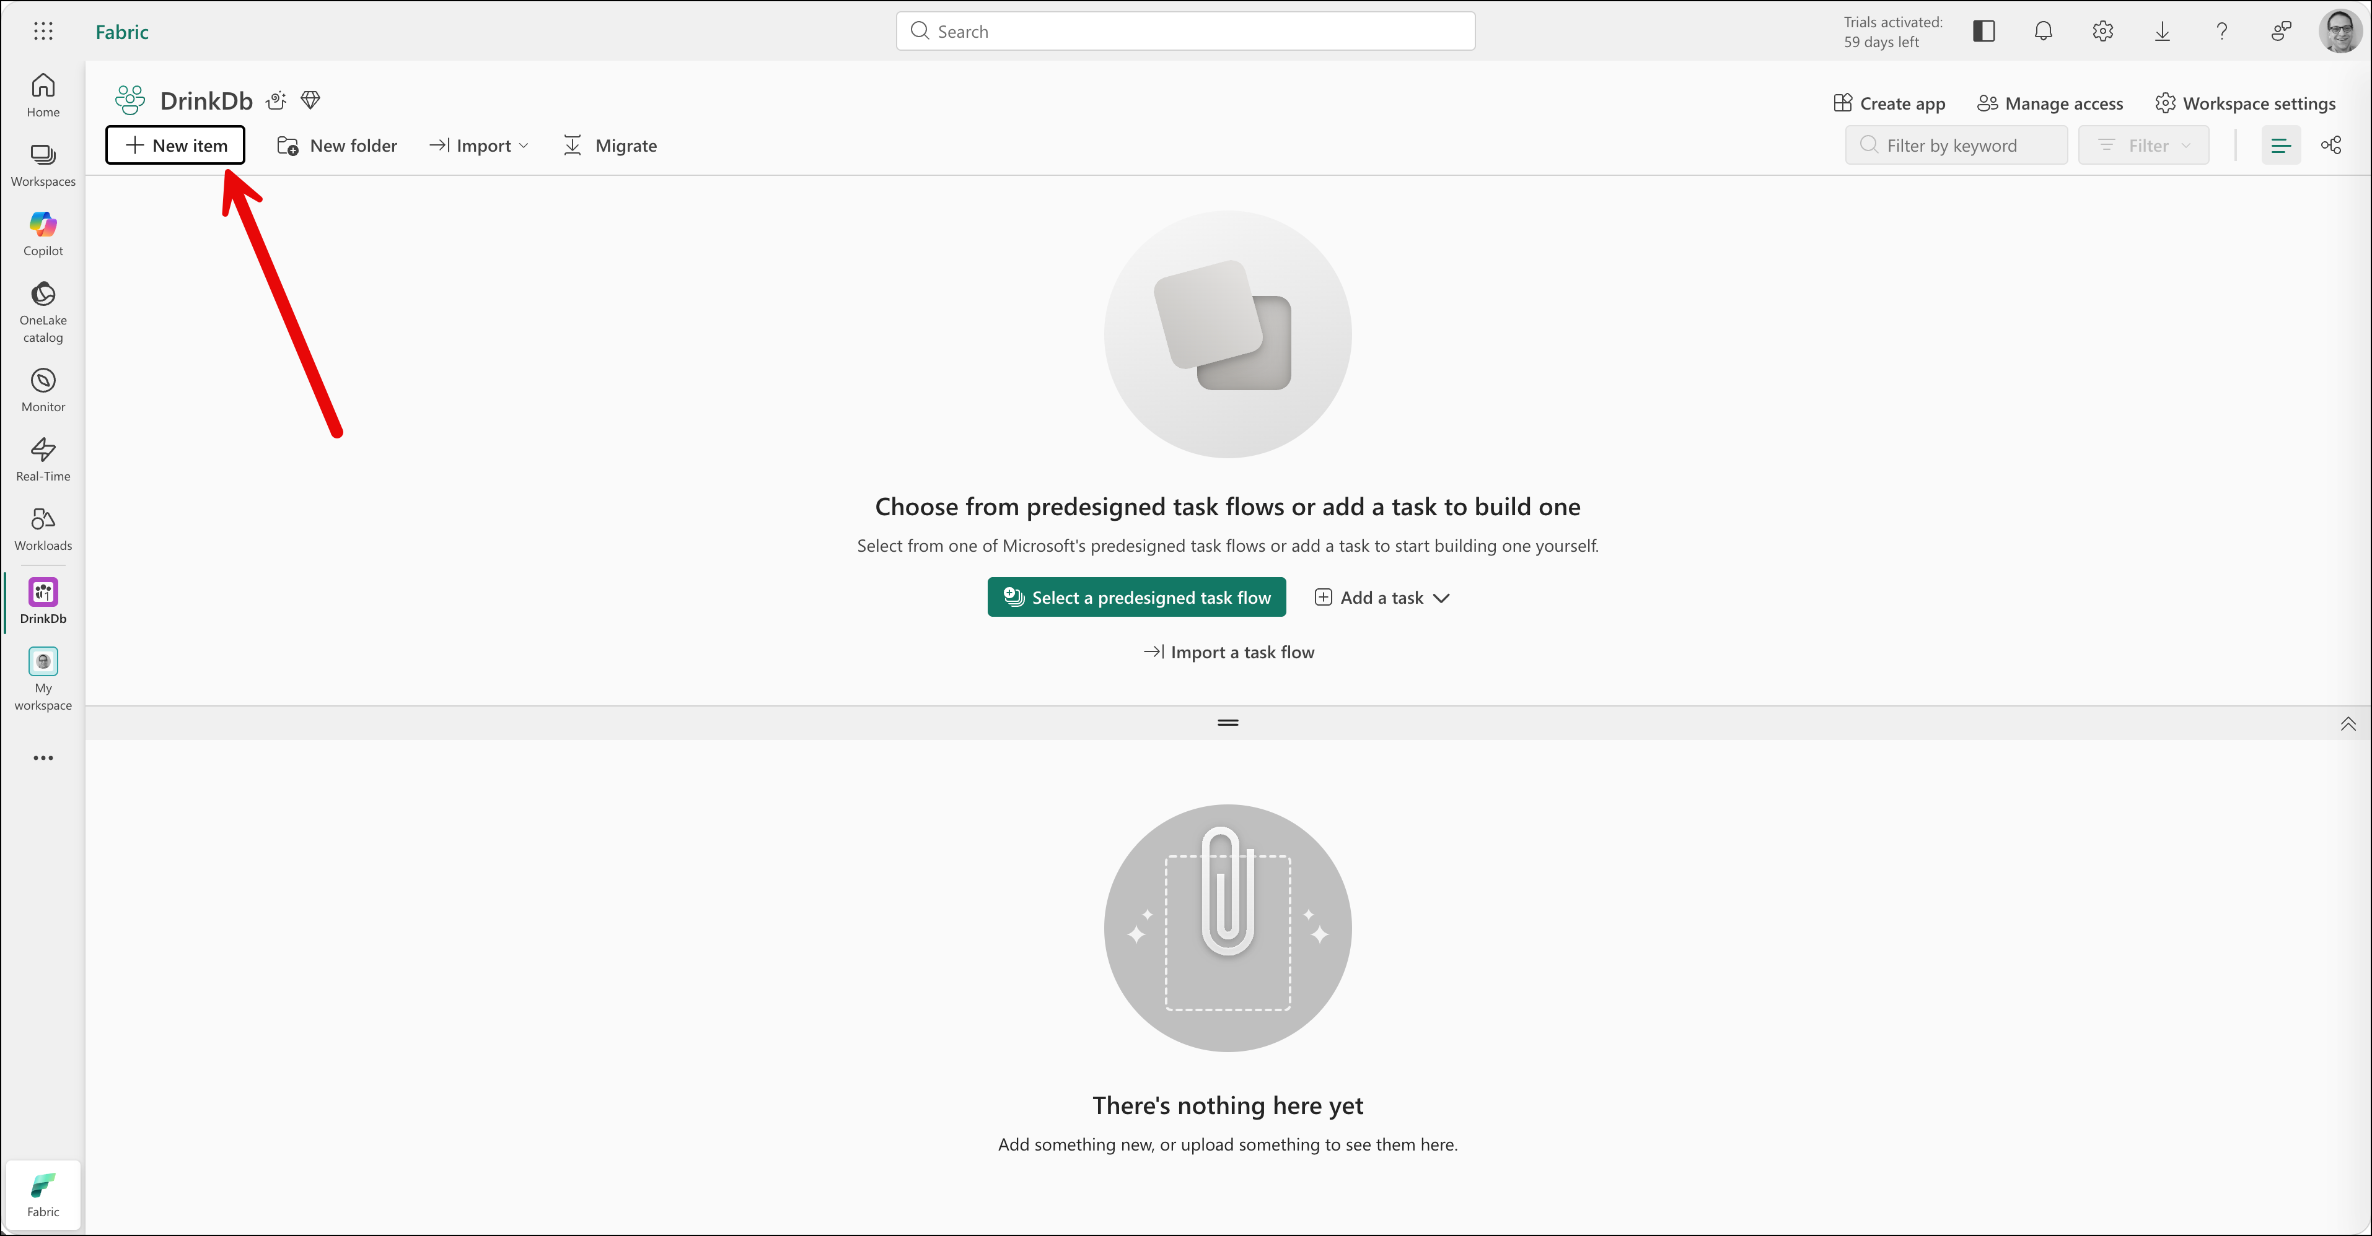The width and height of the screenshot is (2372, 1236).
Task: Open the app launcher grid icon
Action: (43, 32)
